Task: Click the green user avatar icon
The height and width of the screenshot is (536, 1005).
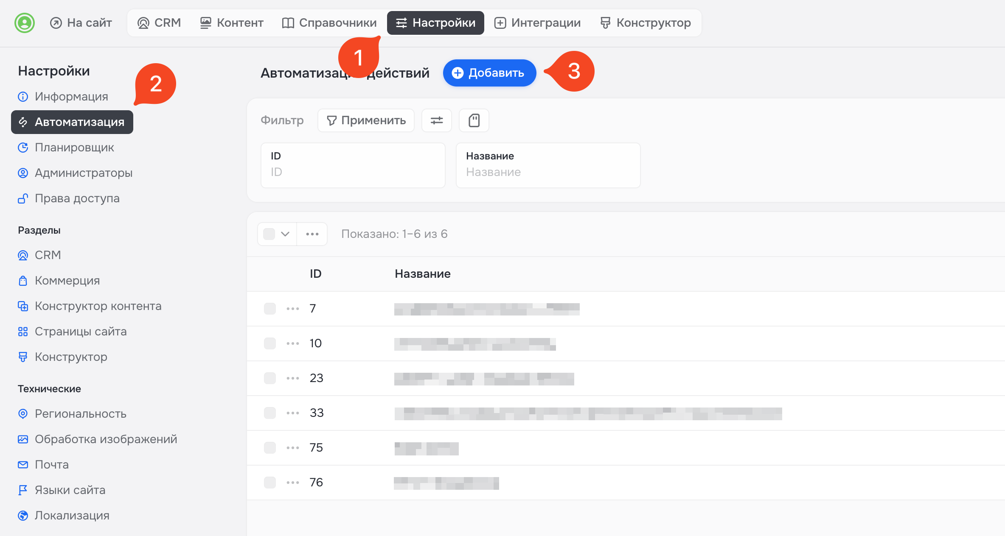Action: tap(25, 23)
